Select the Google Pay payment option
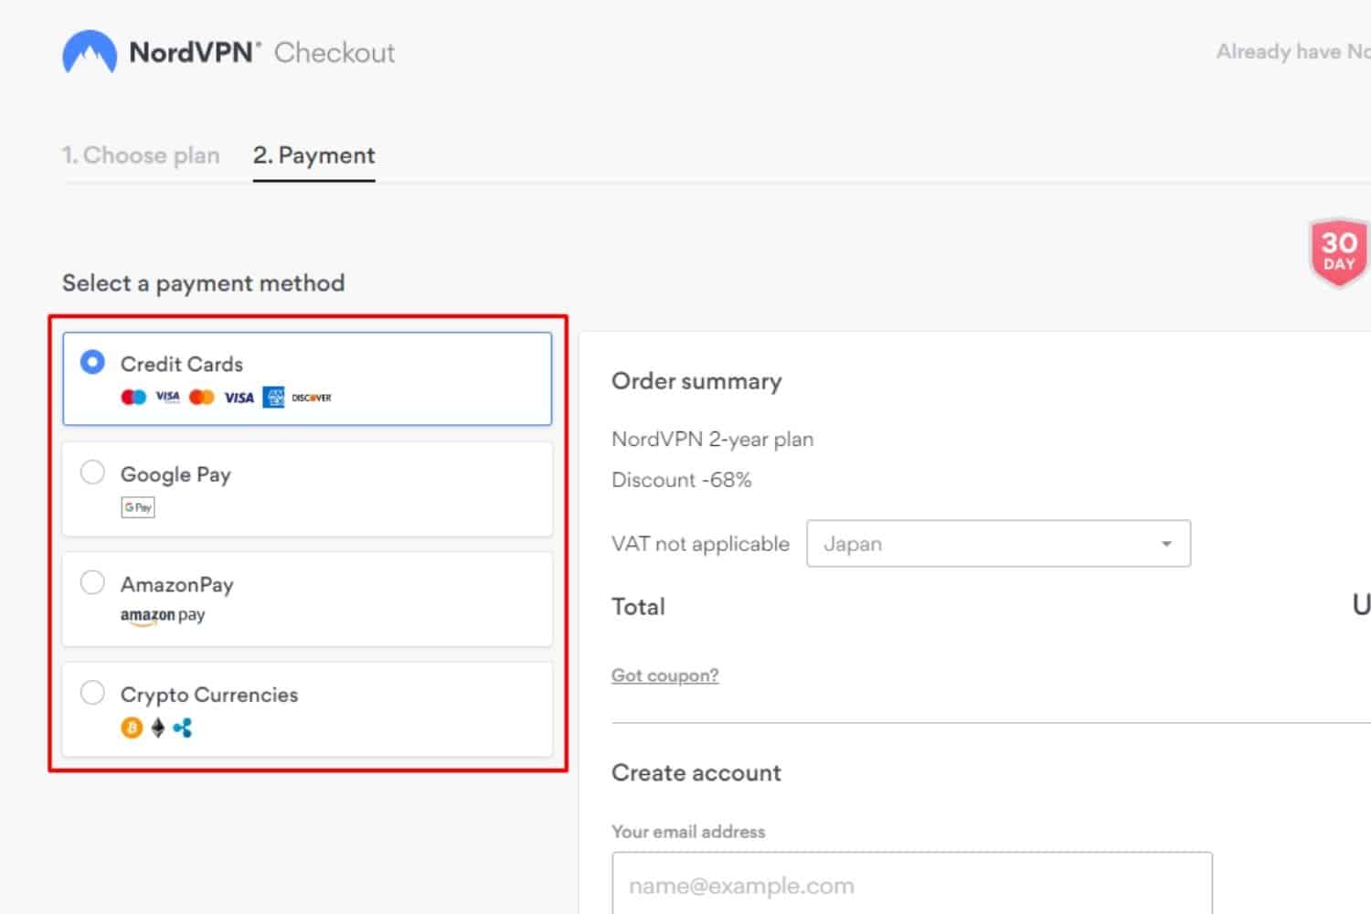The width and height of the screenshot is (1371, 914). click(92, 472)
